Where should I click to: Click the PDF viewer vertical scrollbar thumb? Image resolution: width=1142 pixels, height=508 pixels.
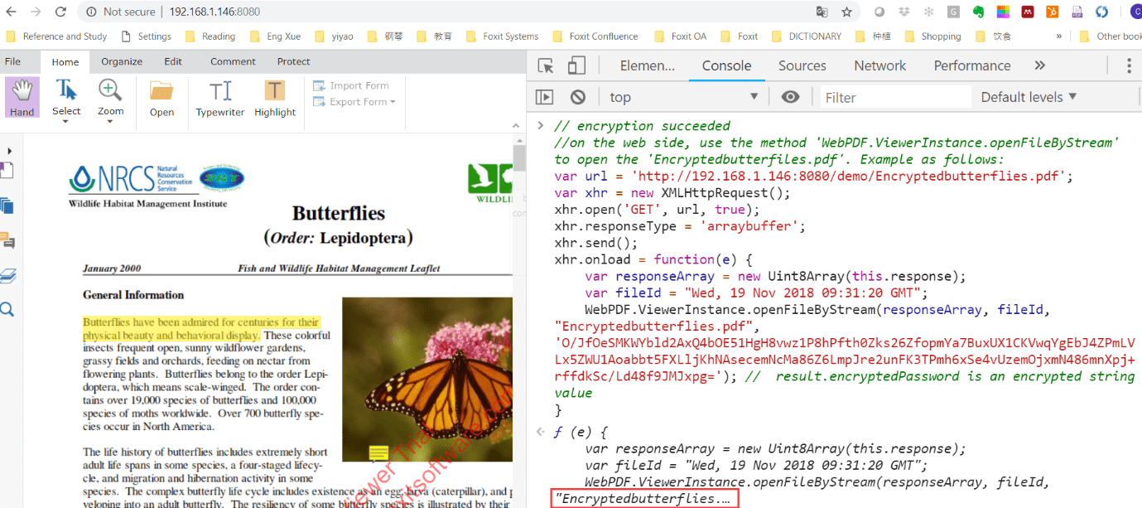click(x=519, y=157)
